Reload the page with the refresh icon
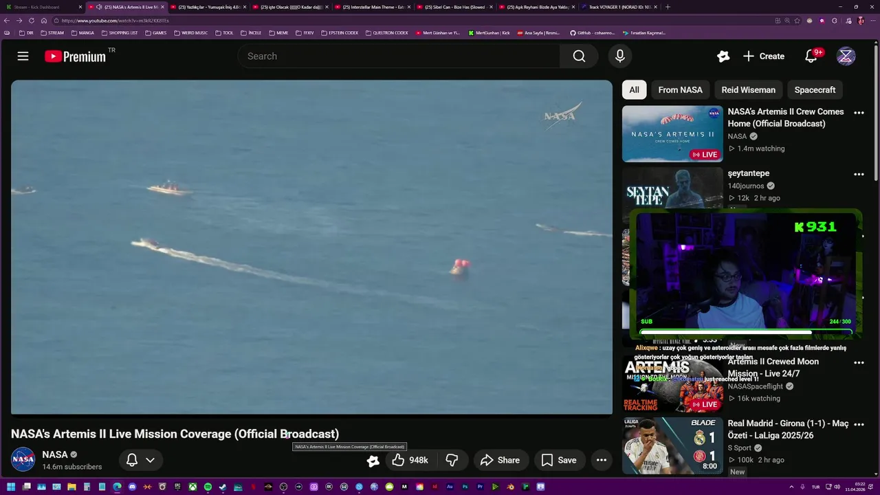The height and width of the screenshot is (495, 880). coord(32,21)
